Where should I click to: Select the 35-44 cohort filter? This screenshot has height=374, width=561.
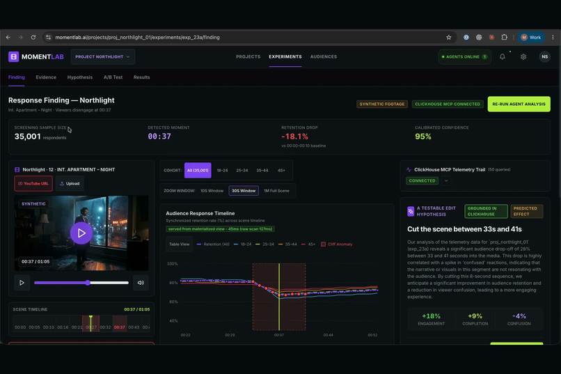262,171
